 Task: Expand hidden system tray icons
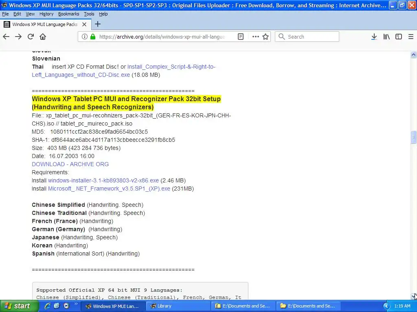pos(386,306)
